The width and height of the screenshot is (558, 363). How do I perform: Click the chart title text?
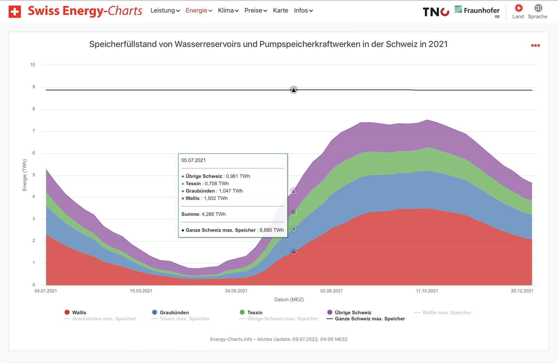click(268, 44)
